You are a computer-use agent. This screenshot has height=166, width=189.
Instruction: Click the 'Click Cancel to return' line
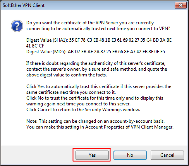(x=83, y=110)
